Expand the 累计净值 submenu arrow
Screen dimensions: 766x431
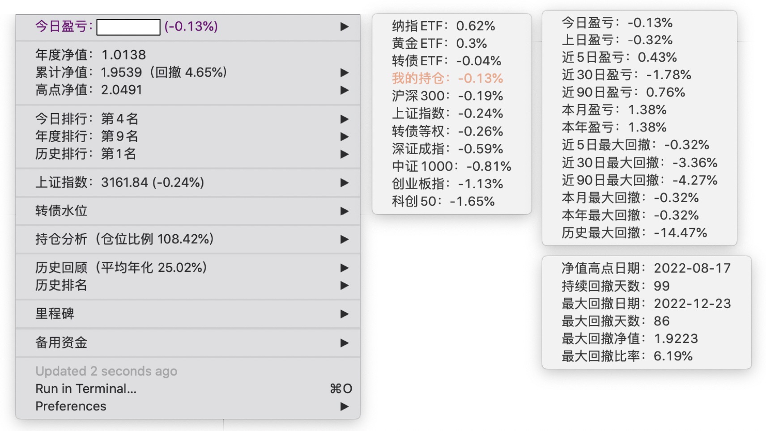[344, 72]
